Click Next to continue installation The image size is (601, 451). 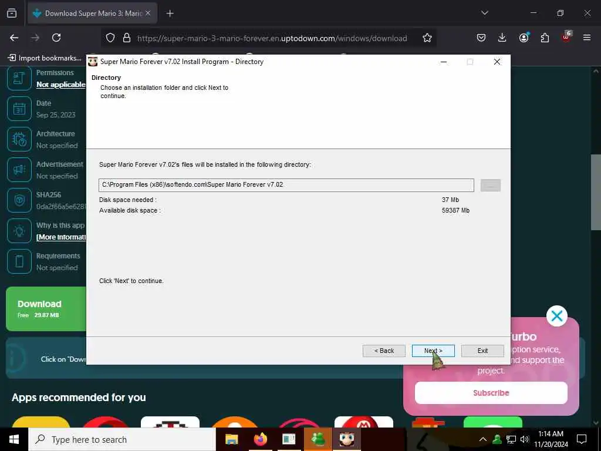433,351
